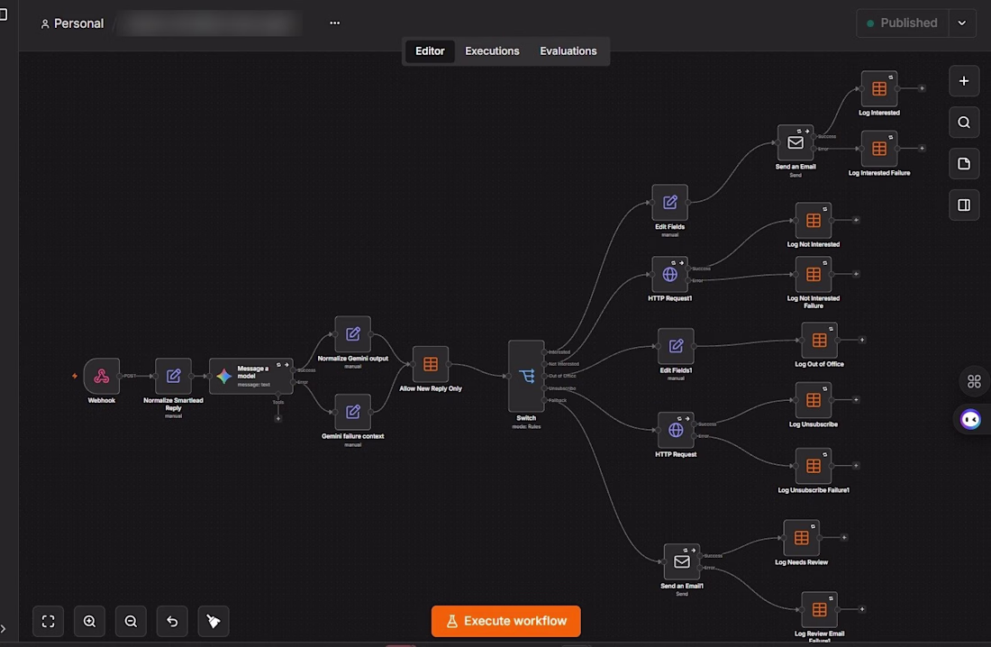Open the workflow three-dot options menu
Screen dimensions: 991x647
click(x=335, y=23)
